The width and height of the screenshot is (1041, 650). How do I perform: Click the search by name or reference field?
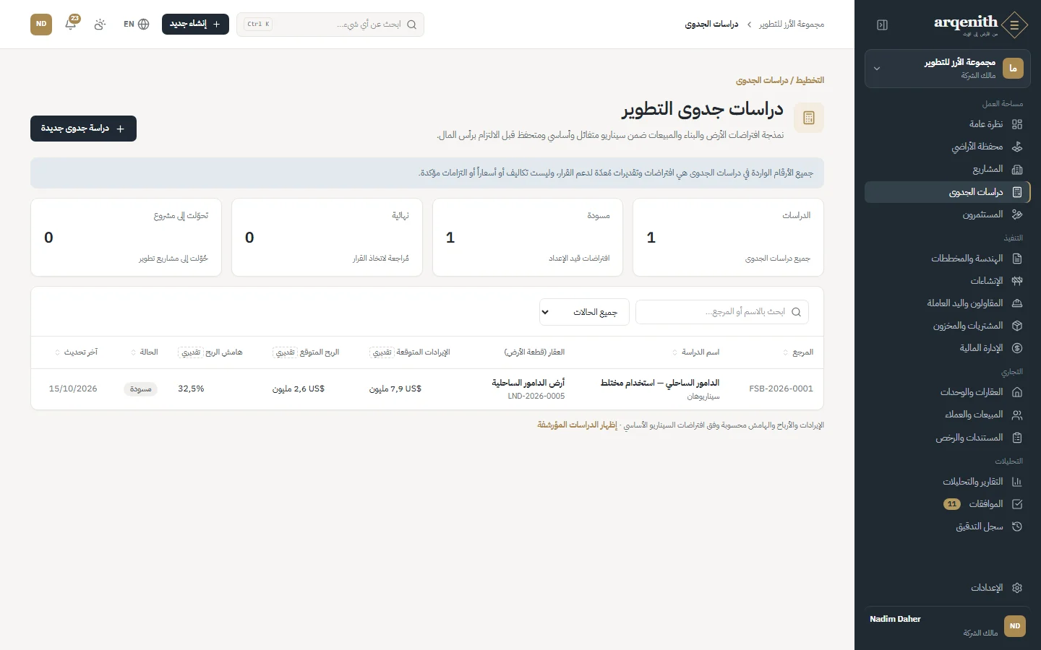[x=722, y=312]
